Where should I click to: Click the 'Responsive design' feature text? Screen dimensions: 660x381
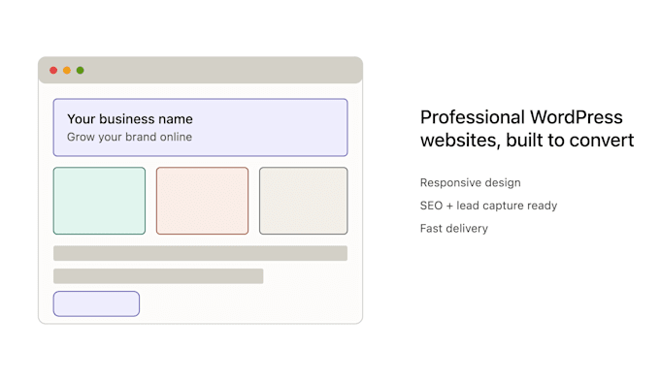[x=470, y=183]
